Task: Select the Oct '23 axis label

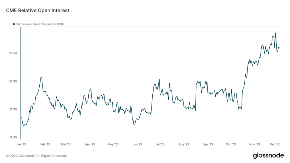Action: [x=231, y=144]
